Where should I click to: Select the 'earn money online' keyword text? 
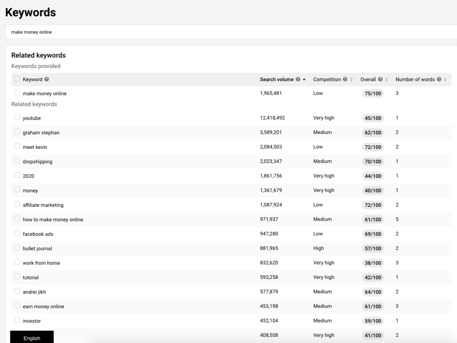[x=43, y=306]
